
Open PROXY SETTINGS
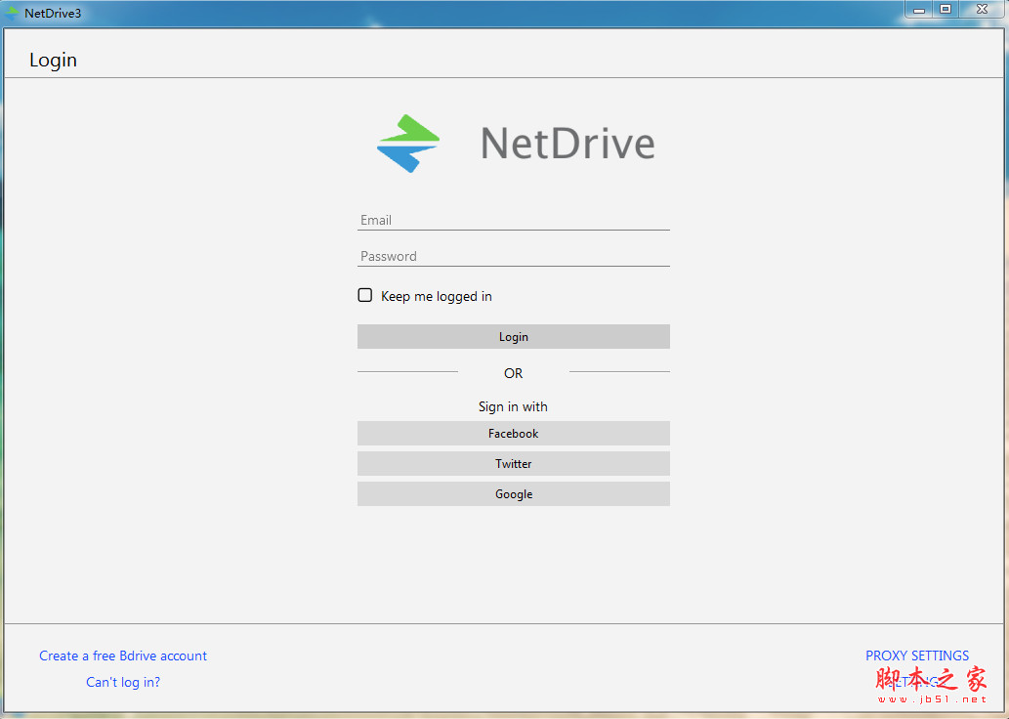click(917, 656)
